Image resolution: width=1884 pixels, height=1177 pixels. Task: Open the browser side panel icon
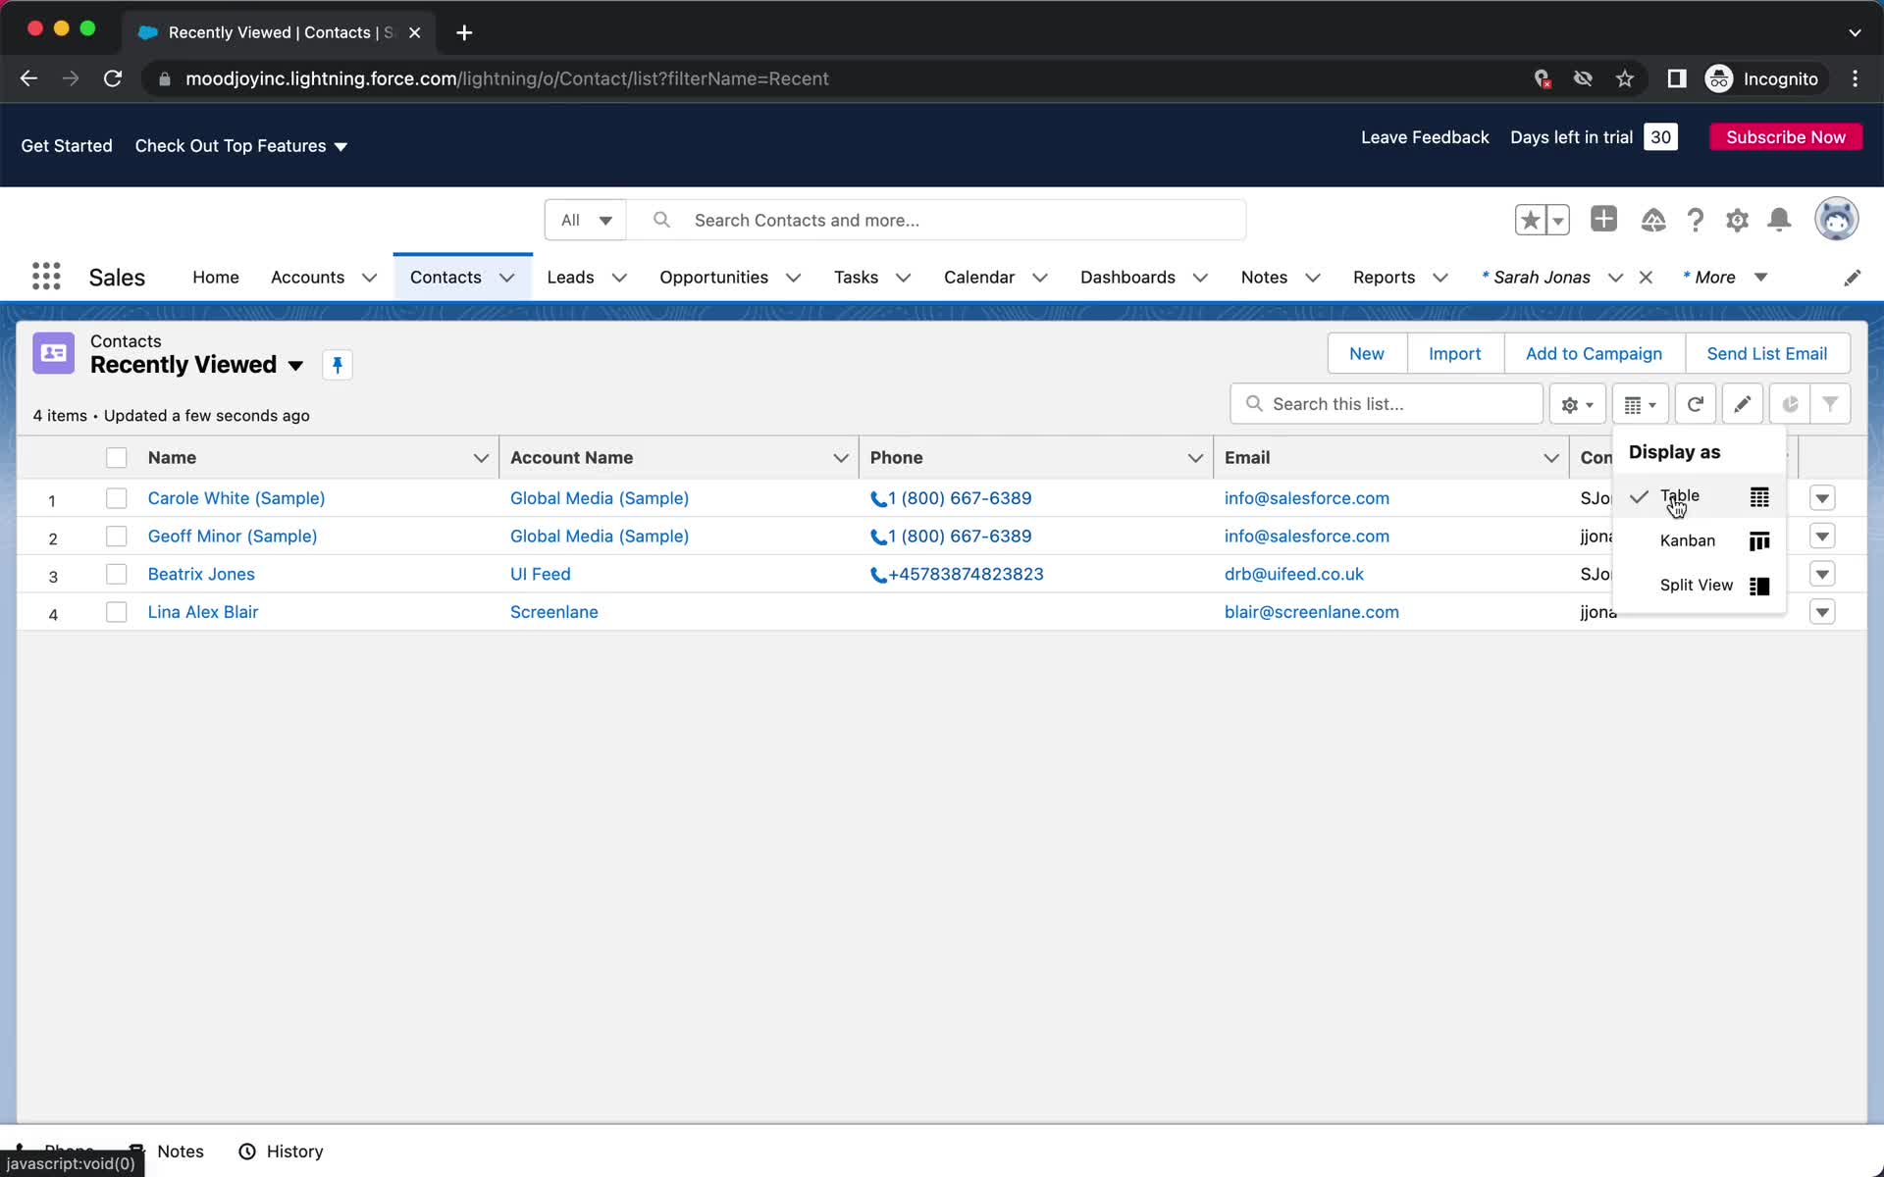coord(1677,78)
